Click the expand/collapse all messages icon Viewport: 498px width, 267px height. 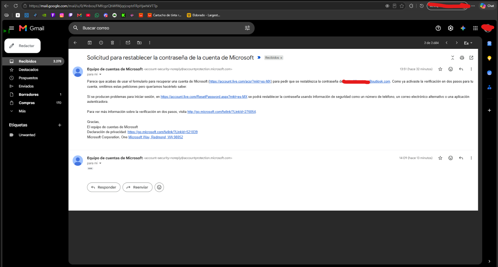pyautogui.click(x=453, y=58)
